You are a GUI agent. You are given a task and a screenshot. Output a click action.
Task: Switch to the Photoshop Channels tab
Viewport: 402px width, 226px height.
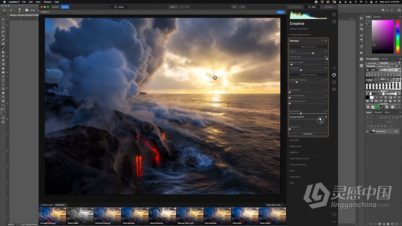tap(378, 112)
